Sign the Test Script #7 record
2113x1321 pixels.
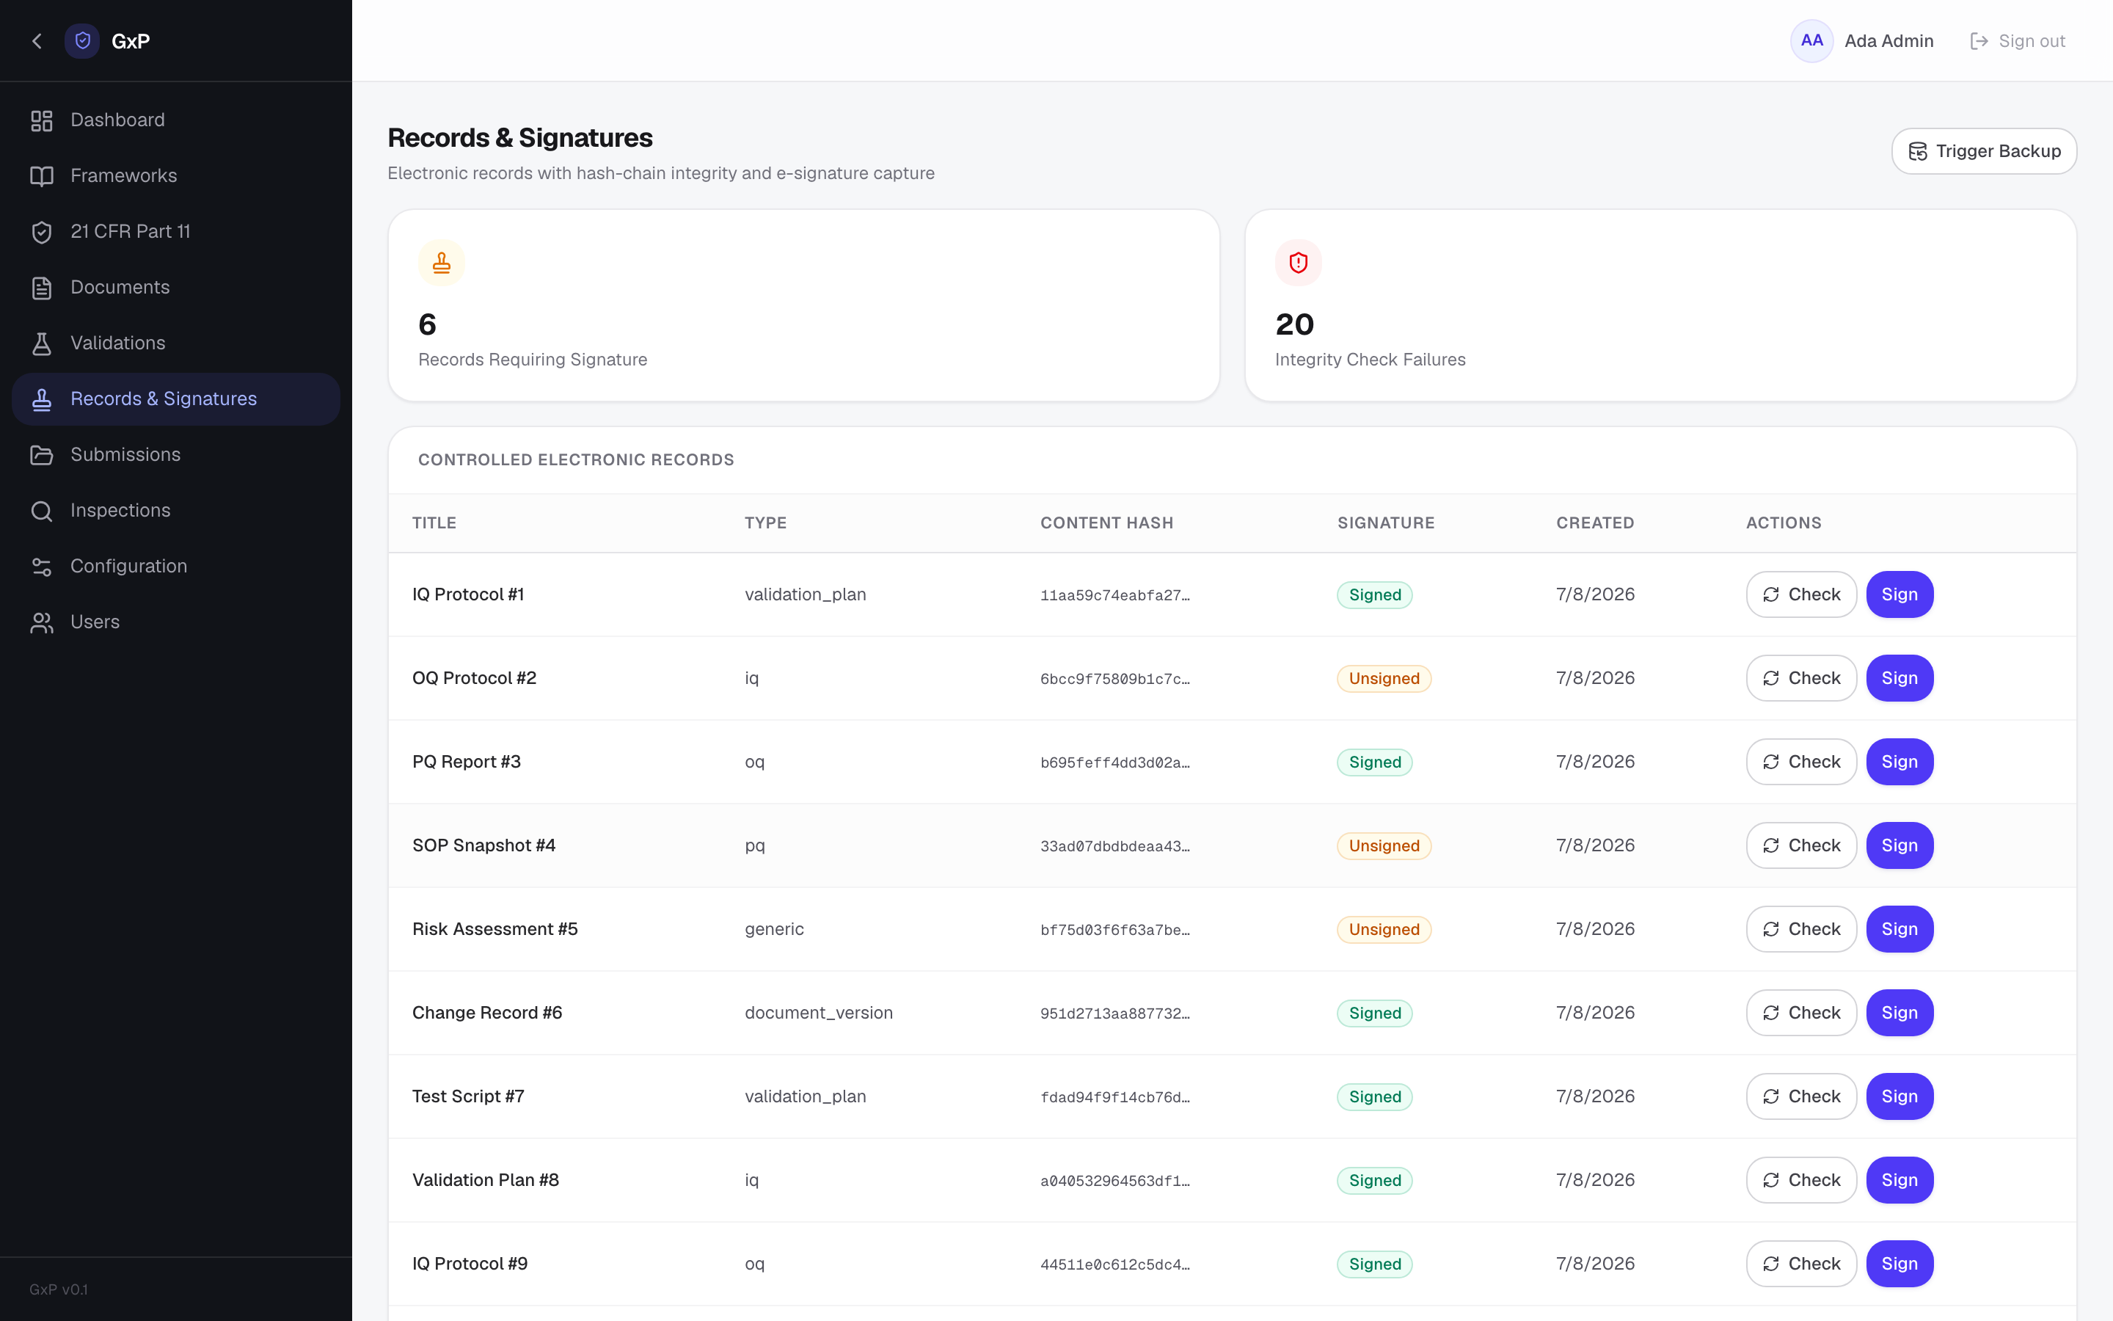(x=1899, y=1097)
